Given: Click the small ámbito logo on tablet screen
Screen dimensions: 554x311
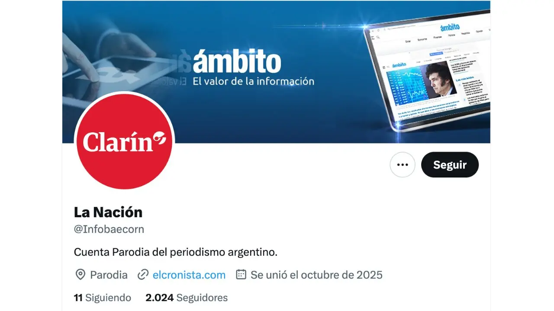Looking at the screenshot, I should pos(450,28).
